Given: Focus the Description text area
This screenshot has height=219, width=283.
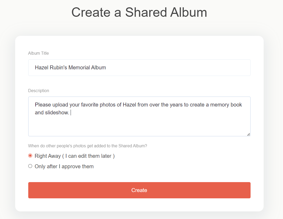Looking at the screenshot, I should 139,116.
